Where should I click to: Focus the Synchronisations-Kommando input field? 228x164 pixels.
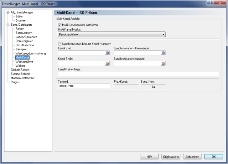coord(138,53)
